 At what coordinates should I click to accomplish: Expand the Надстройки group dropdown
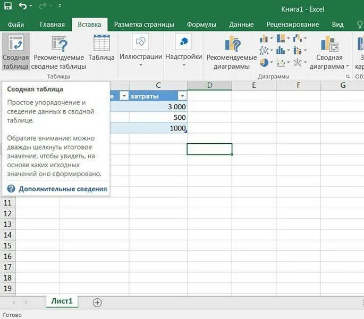[184, 65]
